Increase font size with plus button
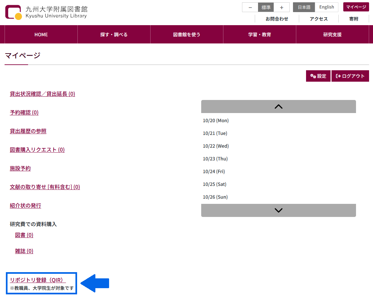The image size is (373, 296). 282,7
